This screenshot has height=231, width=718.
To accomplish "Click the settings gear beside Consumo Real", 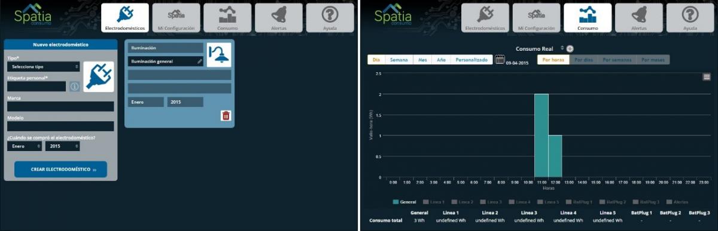I will click(x=570, y=48).
